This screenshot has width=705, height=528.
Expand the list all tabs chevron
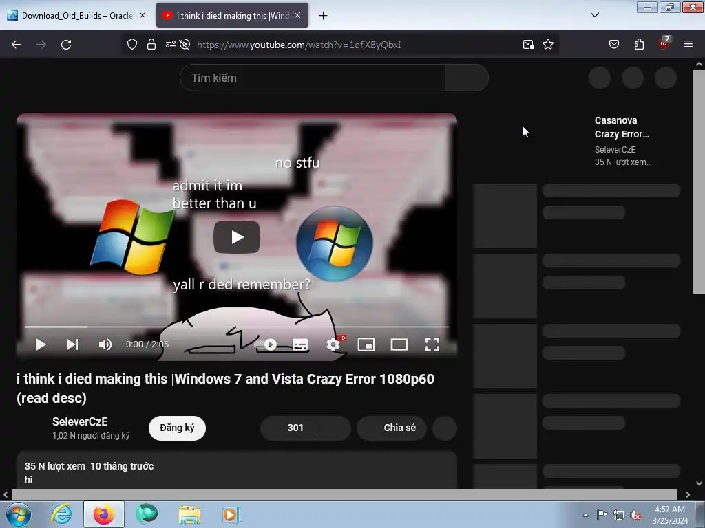[x=595, y=15]
